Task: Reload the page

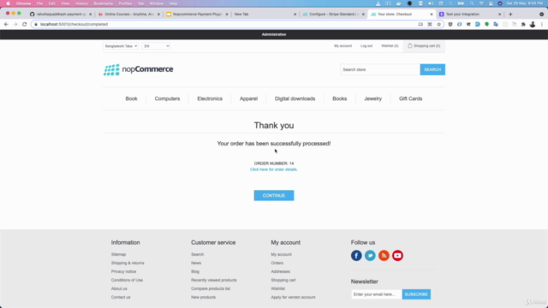Action: tap(25, 24)
